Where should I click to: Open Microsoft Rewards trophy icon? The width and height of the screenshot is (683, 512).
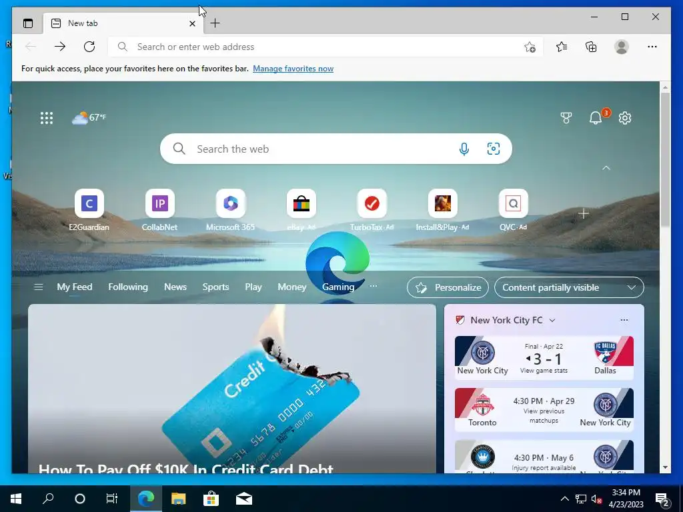[566, 117]
